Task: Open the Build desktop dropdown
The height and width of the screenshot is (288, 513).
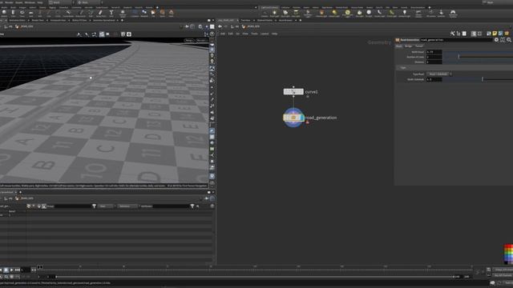Action: [x=61, y=2]
